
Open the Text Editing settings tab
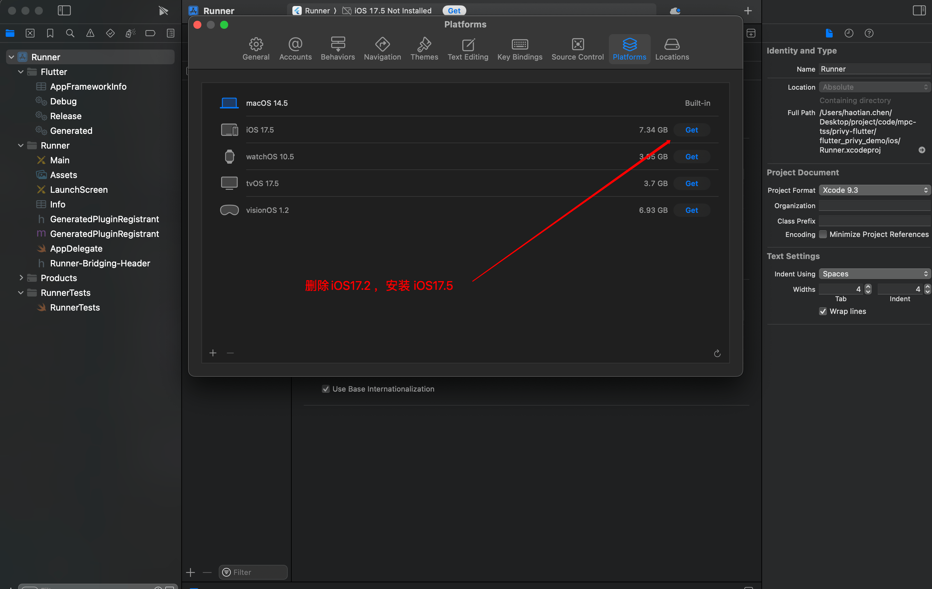point(468,49)
